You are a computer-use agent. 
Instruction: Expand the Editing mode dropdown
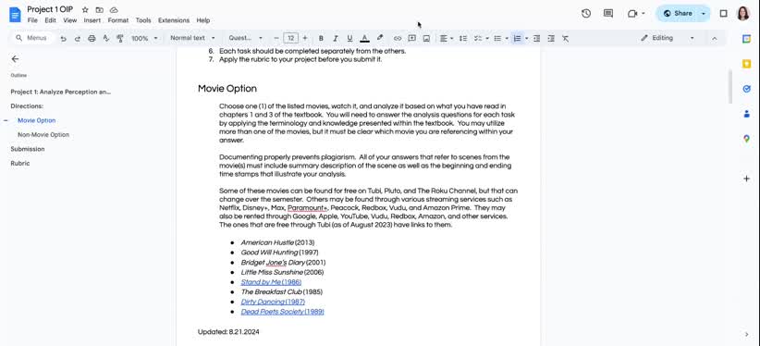[x=667, y=38]
